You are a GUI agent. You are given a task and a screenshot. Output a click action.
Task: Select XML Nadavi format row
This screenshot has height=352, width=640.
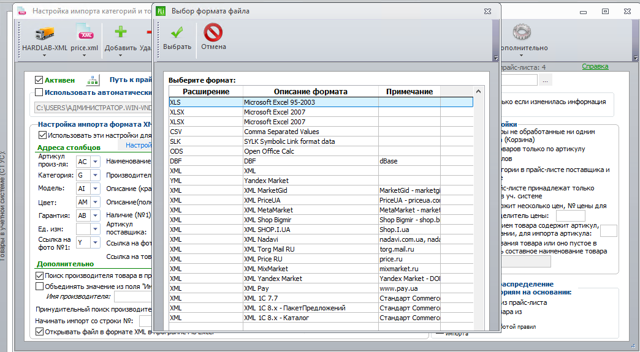321,239
